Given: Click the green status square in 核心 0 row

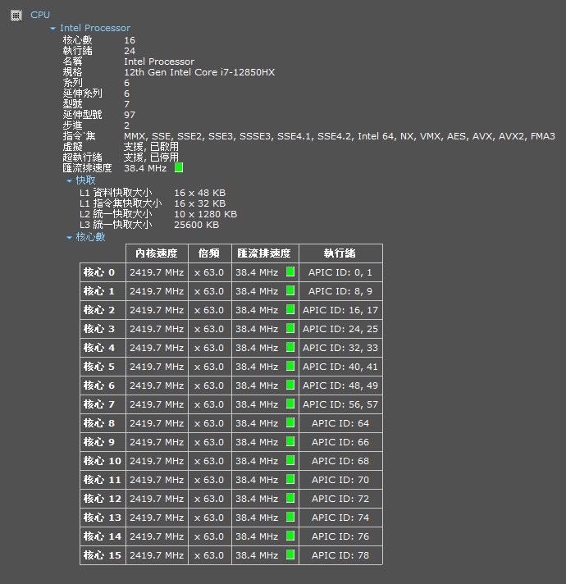Looking at the screenshot, I should [x=290, y=271].
